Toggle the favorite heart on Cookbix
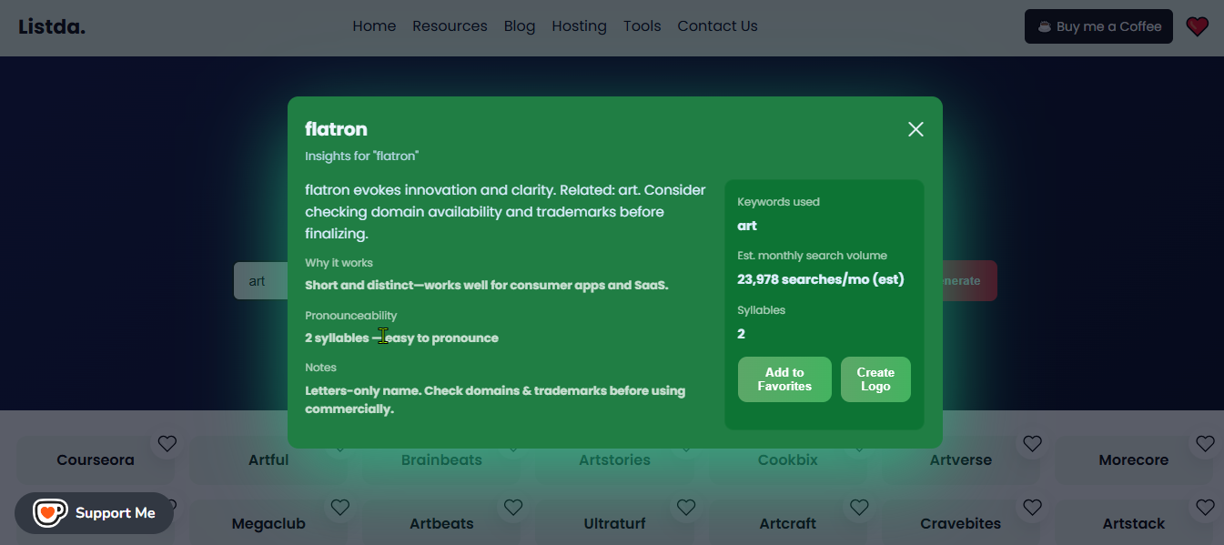 coord(859,443)
